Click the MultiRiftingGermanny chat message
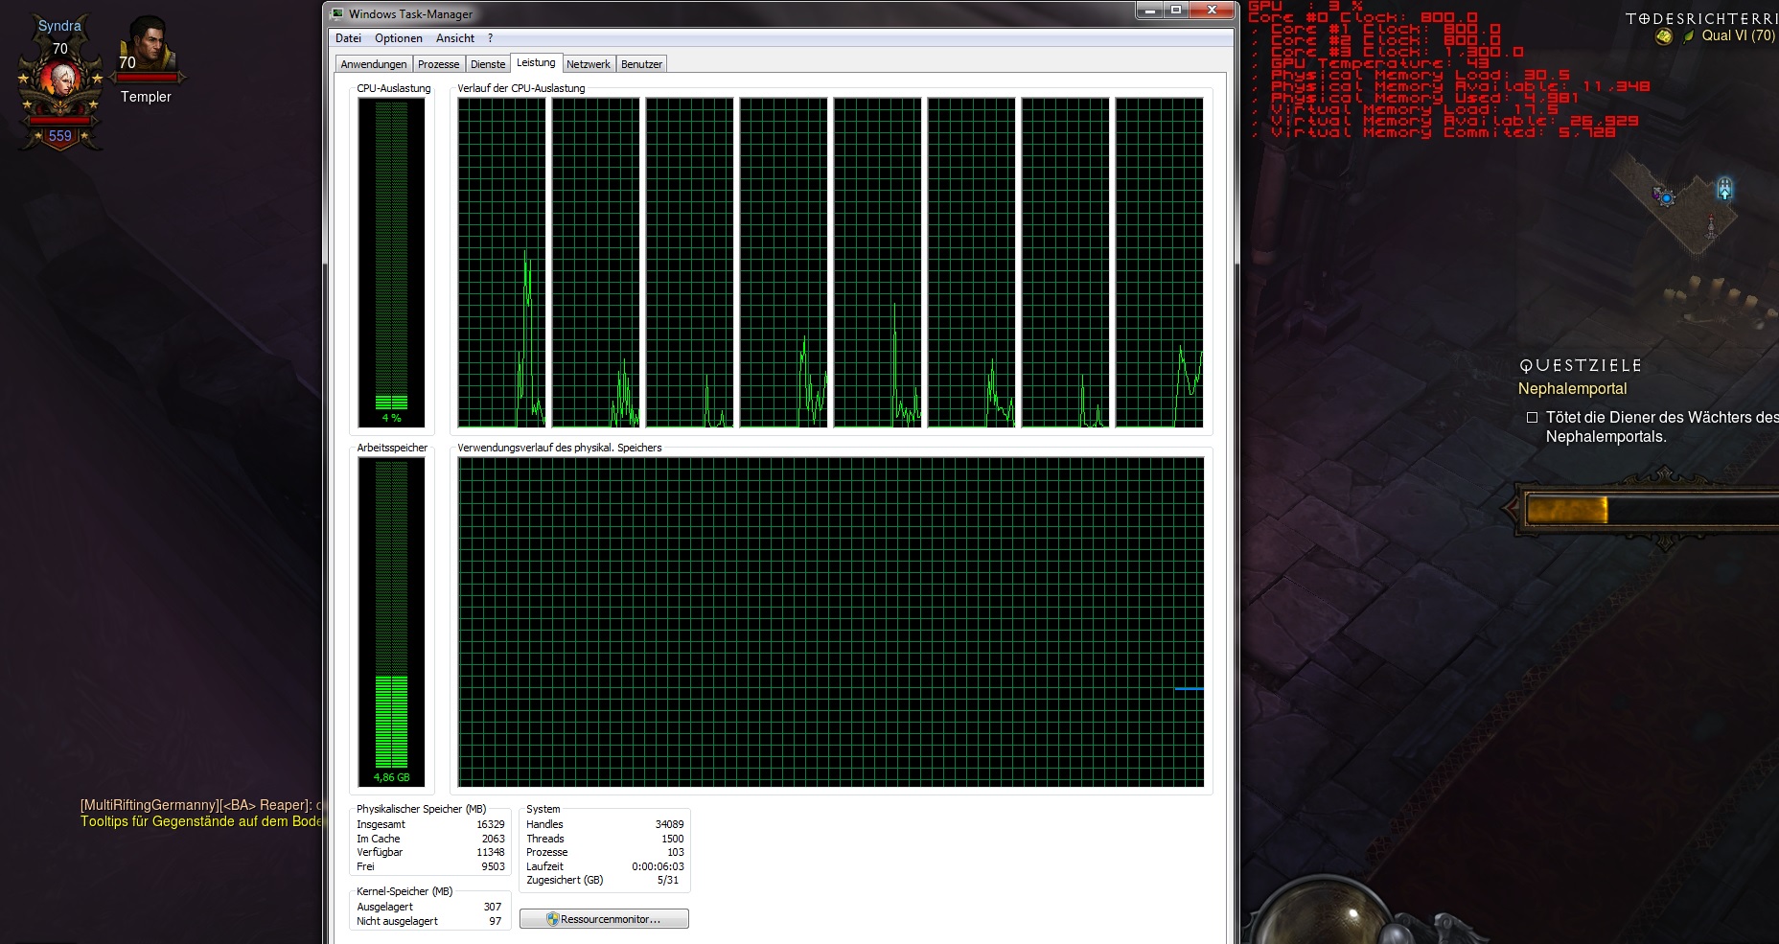Image resolution: width=1779 pixels, height=944 pixels. tap(202, 805)
